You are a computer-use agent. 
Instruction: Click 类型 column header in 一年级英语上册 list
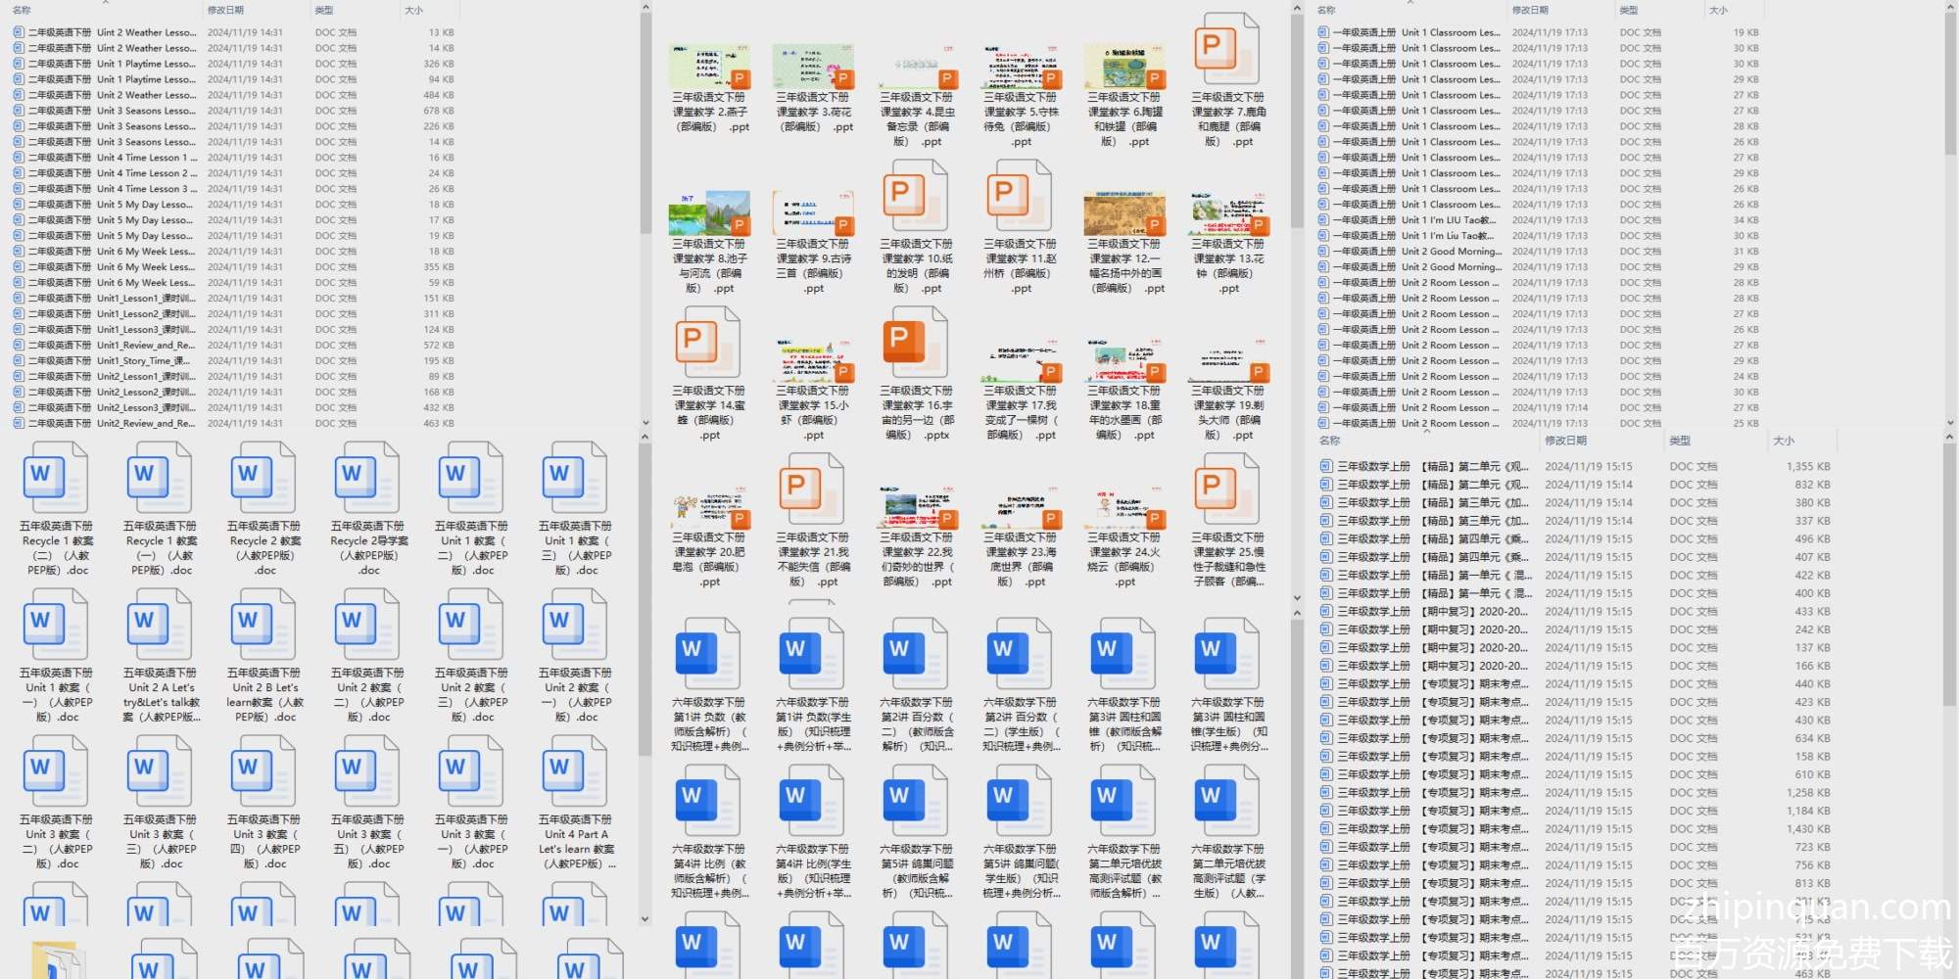pos(1628,10)
